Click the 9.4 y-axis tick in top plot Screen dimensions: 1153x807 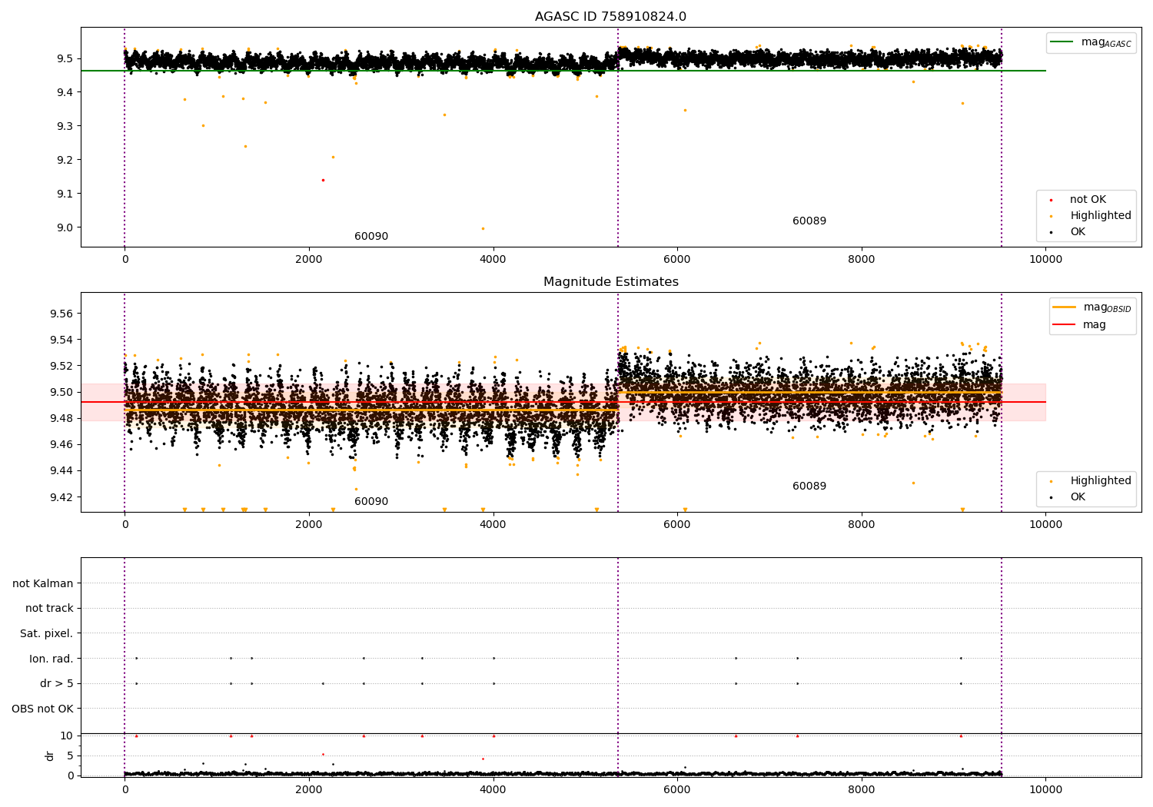point(65,93)
